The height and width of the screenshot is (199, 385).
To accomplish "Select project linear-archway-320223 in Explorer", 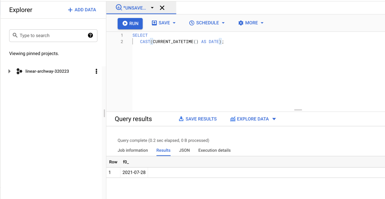I will point(47,71).
